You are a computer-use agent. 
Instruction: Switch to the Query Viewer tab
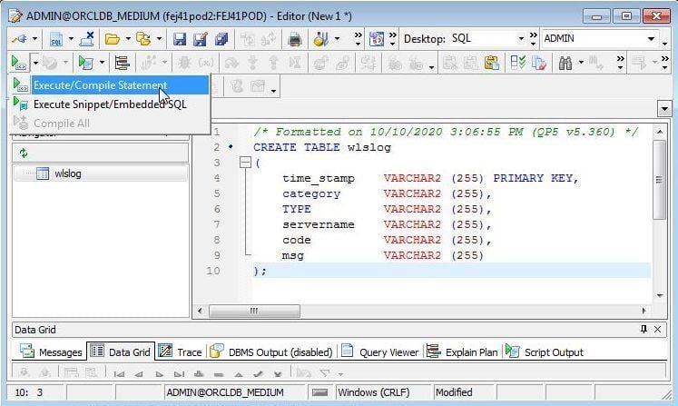pyautogui.click(x=380, y=352)
